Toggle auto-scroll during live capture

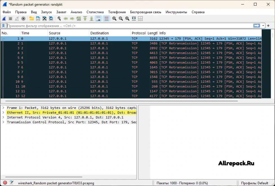coord(98,19)
